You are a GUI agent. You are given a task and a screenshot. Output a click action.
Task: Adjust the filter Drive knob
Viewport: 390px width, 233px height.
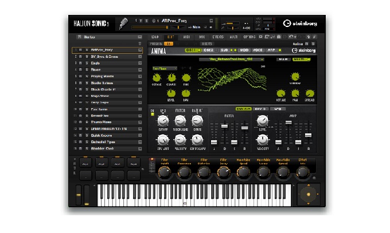tap(197, 121)
